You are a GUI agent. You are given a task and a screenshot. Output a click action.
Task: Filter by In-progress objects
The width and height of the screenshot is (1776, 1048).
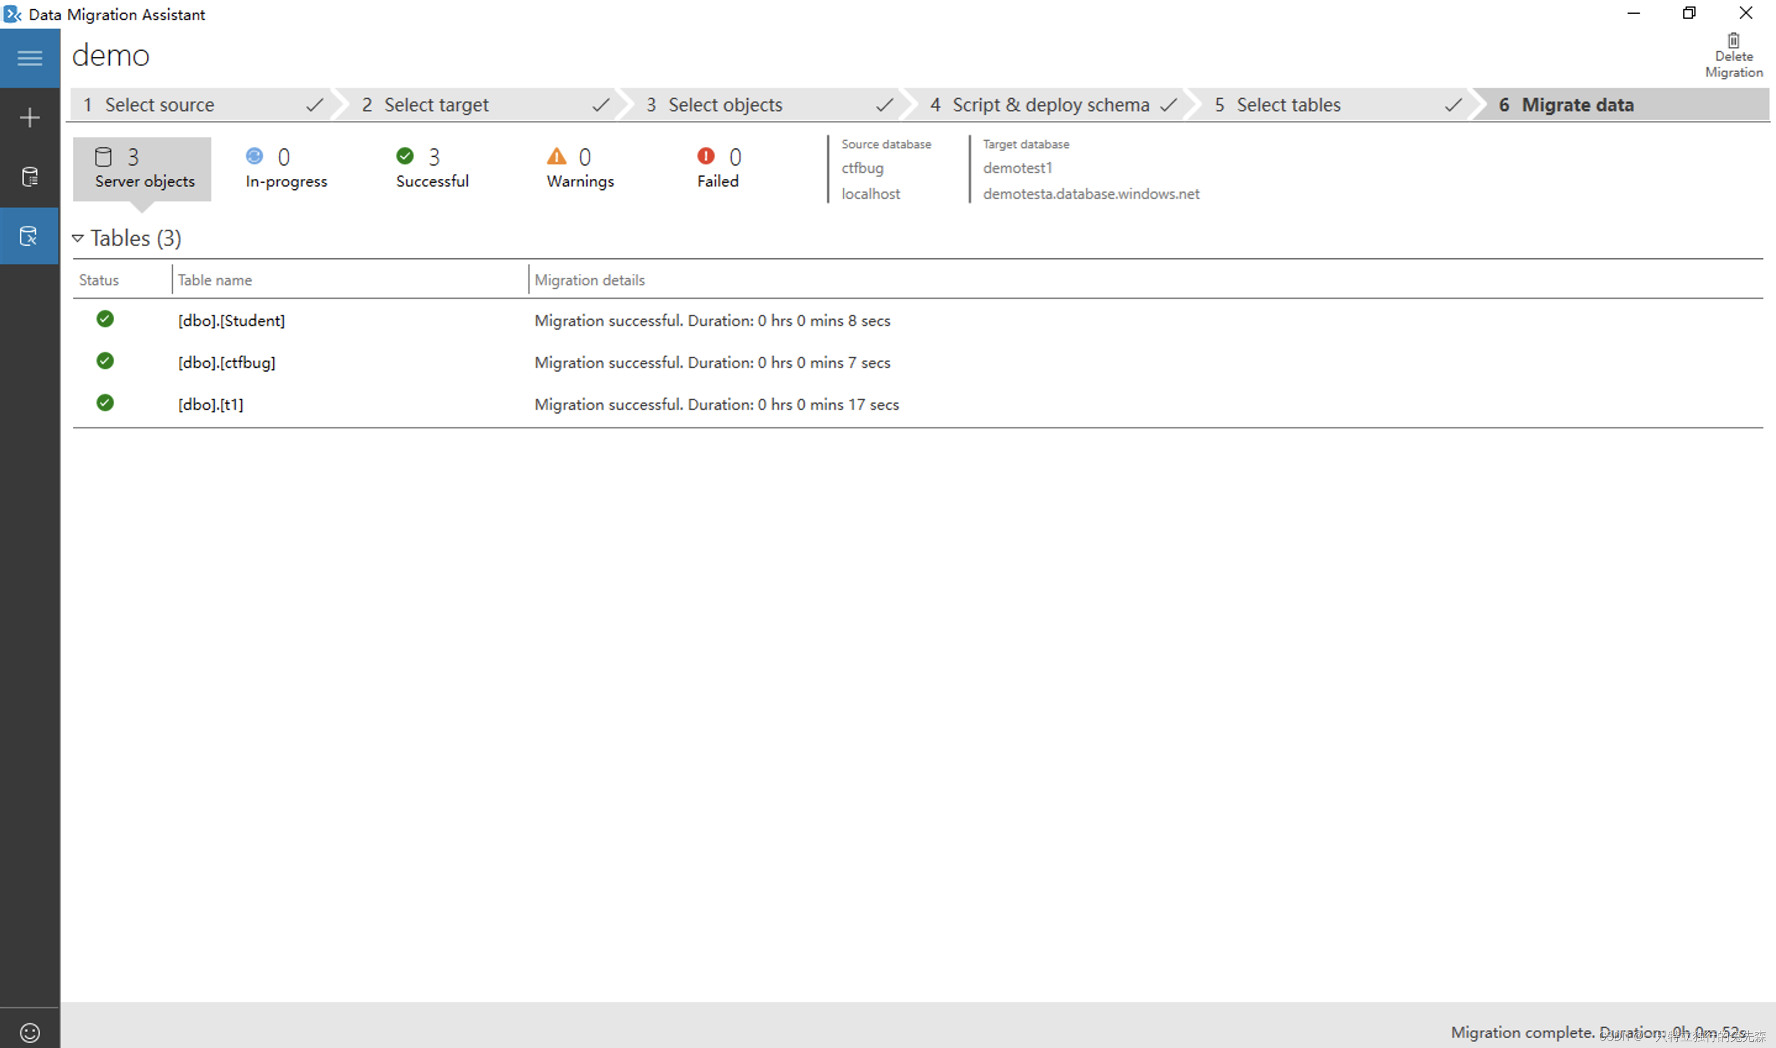tap(286, 168)
